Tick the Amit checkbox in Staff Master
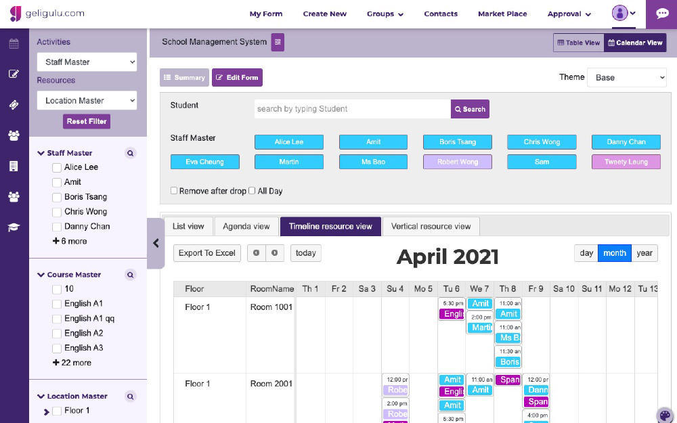Viewport: 677px width, 423px height. pos(57,182)
